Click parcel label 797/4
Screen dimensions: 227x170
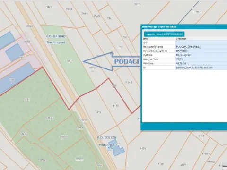pyautogui.click(x=93, y=68)
